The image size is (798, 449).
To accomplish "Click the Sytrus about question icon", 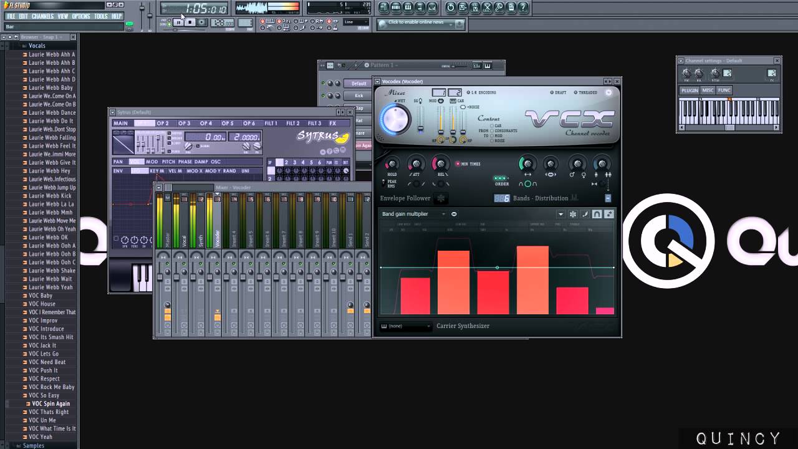I will coord(330,152).
